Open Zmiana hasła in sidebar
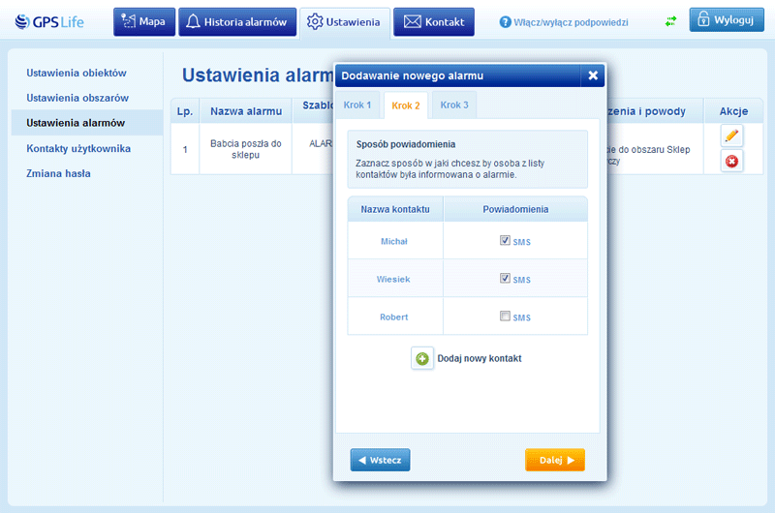The width and height of the screenshot is (775, 513). 58,173
